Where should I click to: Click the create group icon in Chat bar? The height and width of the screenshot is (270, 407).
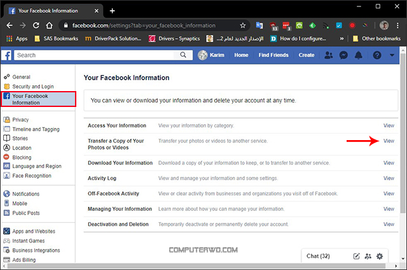[368, 256]
